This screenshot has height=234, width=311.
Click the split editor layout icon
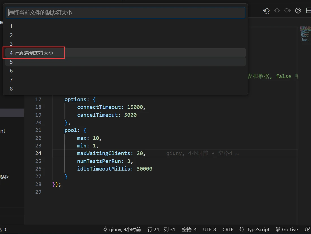click(x=308, y=11)
